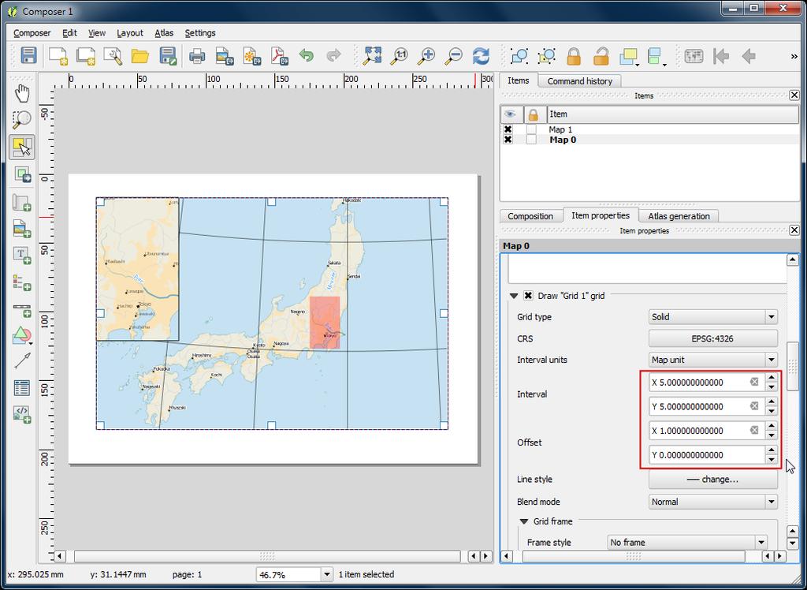Screen dimensions: 807x590
Task: Toggle visibility of Map 1
Action: click(x=508, y=129)
